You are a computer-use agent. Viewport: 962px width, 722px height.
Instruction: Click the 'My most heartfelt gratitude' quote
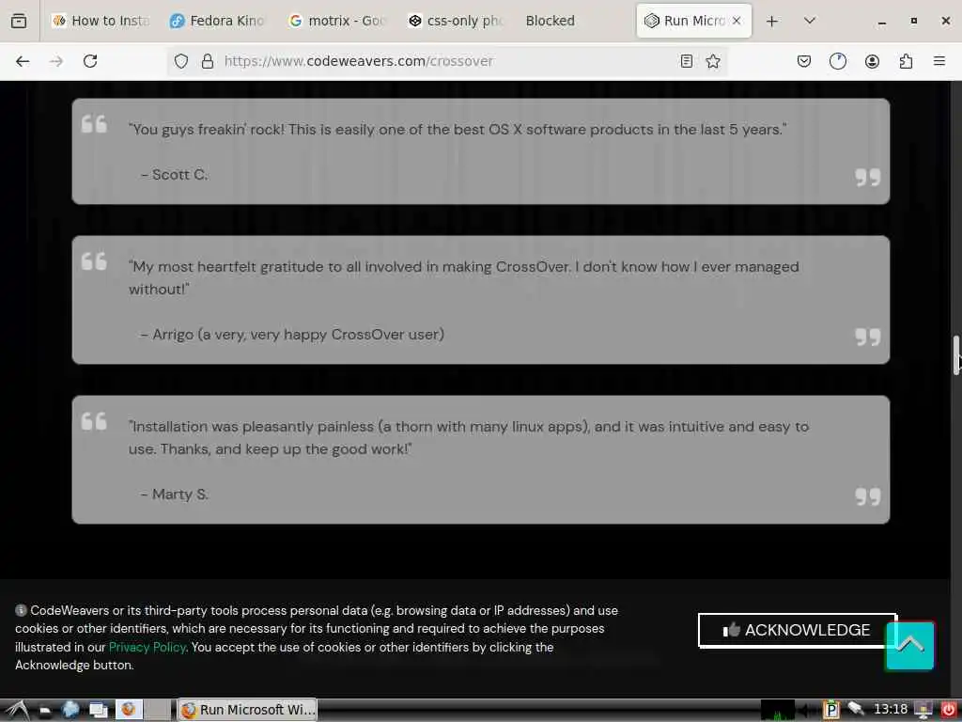[464, 277]
